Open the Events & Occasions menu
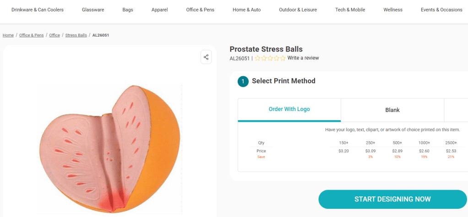The image size is (468, 217). 441,10
